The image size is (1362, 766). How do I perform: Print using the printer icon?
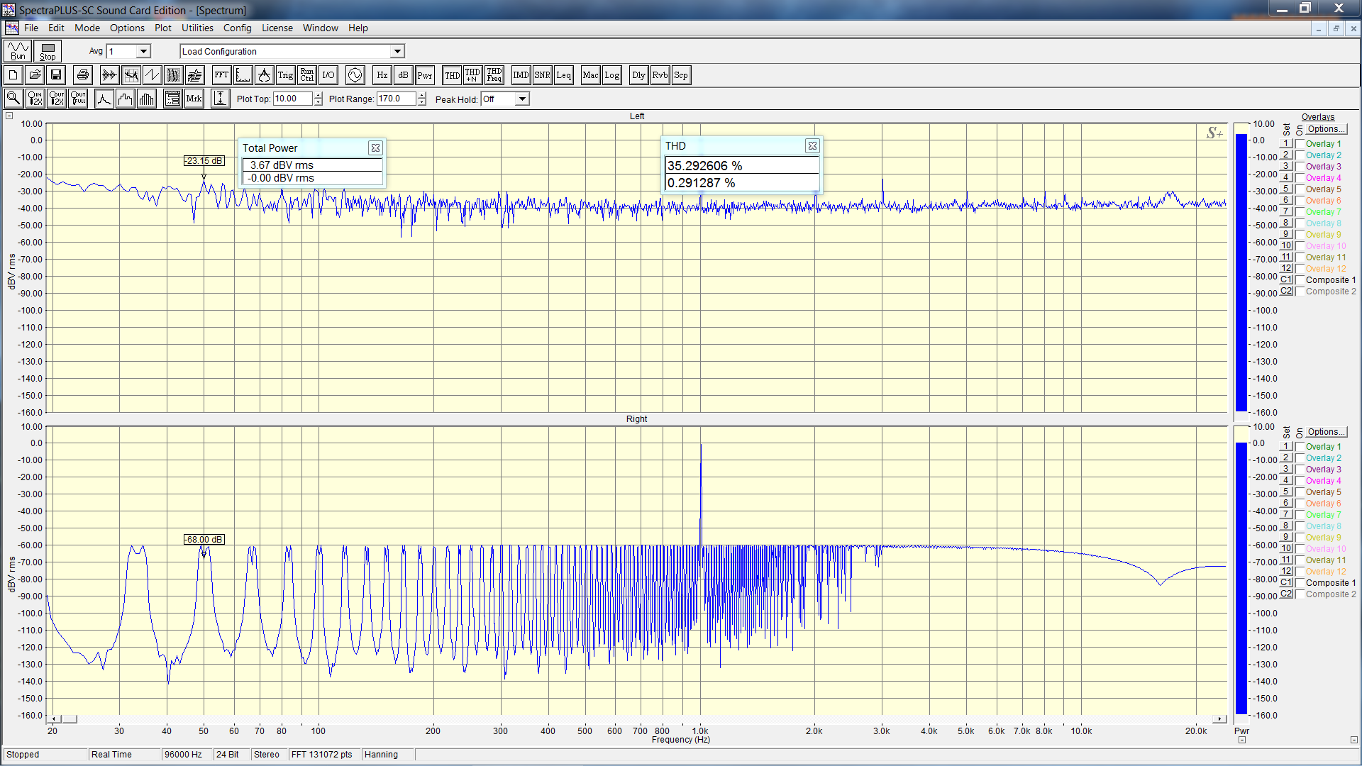(83, 75)
